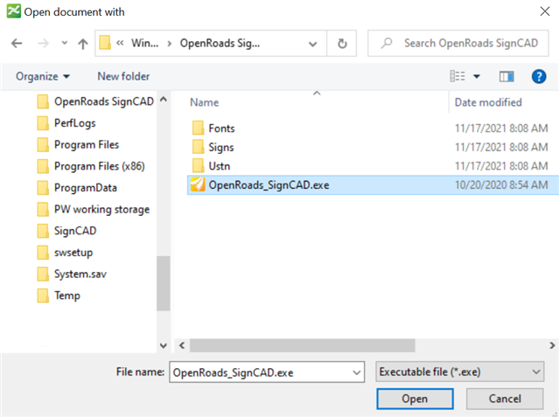
Task: Click the address bar folder icon
Action: coord(105,43)
